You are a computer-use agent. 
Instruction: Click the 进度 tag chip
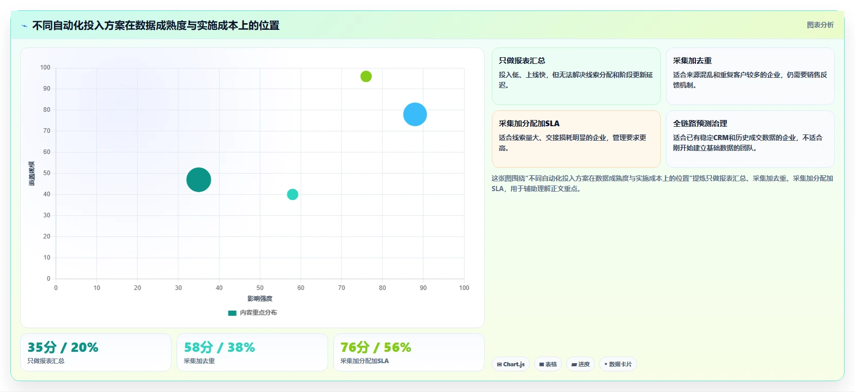(x=580, y=364)
